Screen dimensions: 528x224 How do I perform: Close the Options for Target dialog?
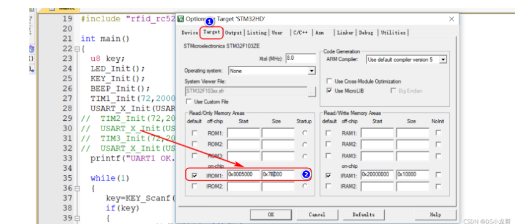click(x=452, y=19)
